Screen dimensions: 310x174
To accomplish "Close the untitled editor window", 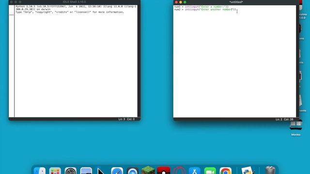I will click(176, 2).
